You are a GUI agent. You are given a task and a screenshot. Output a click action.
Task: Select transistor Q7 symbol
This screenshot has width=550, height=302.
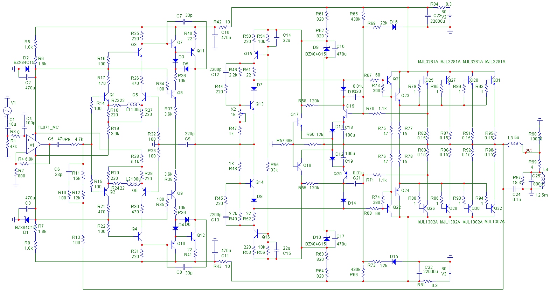(x=173, y=44)
